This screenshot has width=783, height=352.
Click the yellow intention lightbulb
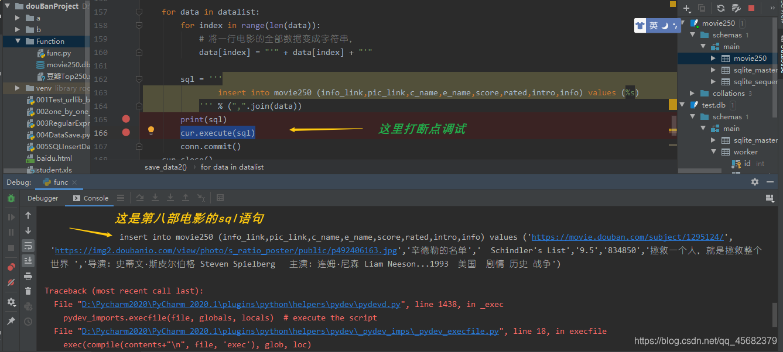pos(151,130)
